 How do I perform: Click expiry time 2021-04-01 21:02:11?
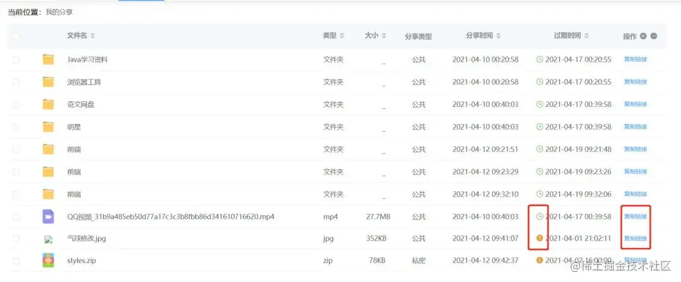pos(578,239)
